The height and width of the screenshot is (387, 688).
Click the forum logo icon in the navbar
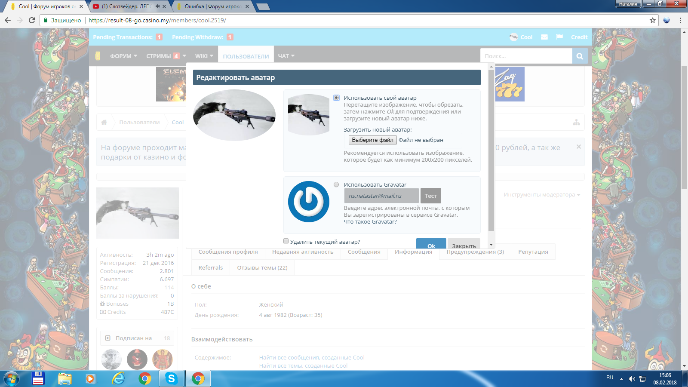98,56
